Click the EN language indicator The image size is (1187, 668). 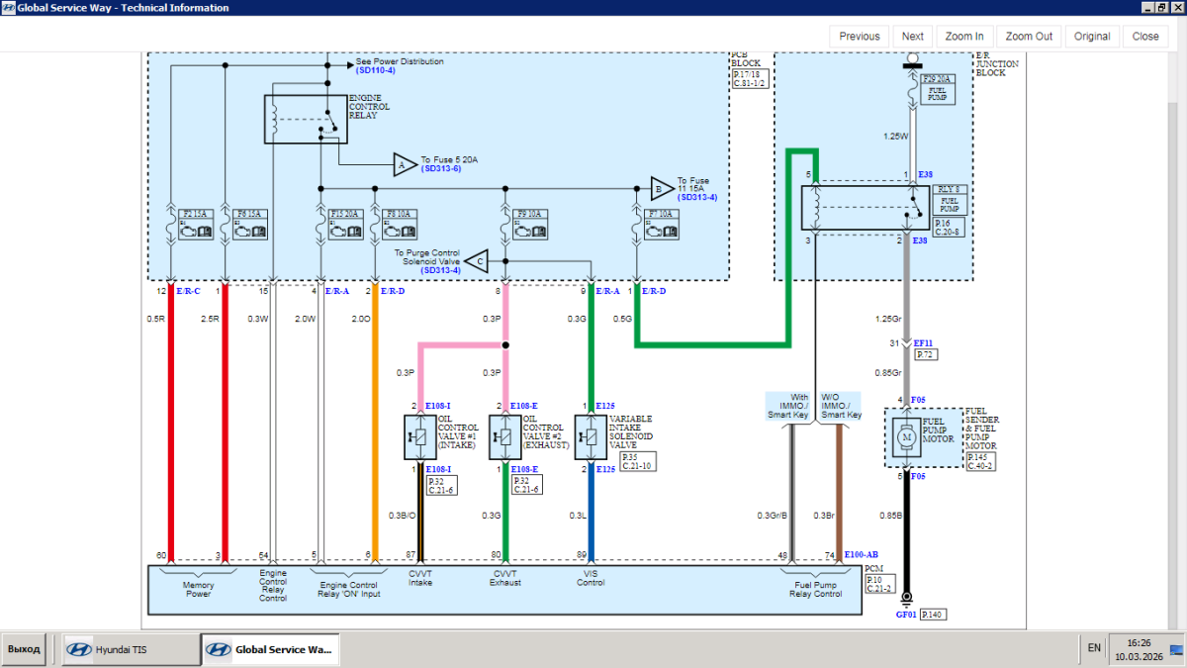(1094, 648)
